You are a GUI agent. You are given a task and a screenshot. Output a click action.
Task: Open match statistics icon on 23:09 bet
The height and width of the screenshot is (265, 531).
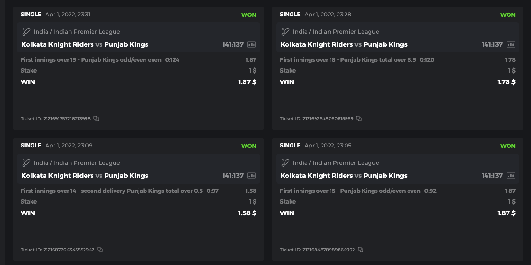[x=252, y=176]
